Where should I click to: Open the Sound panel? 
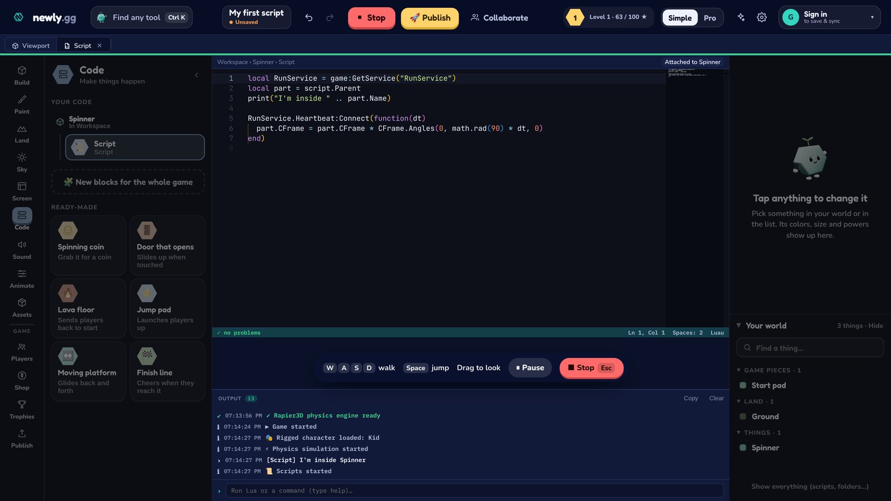click(x=22, y=249)
